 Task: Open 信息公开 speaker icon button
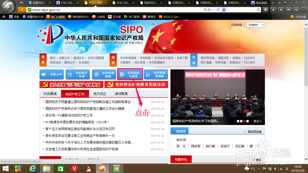click(52, 74)
